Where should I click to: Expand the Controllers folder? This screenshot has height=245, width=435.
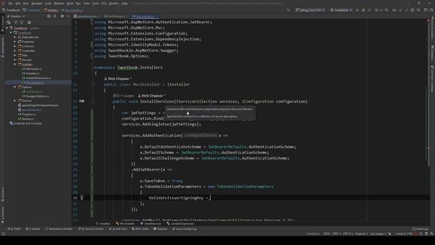pyautogui.click(x=15, y=51)
